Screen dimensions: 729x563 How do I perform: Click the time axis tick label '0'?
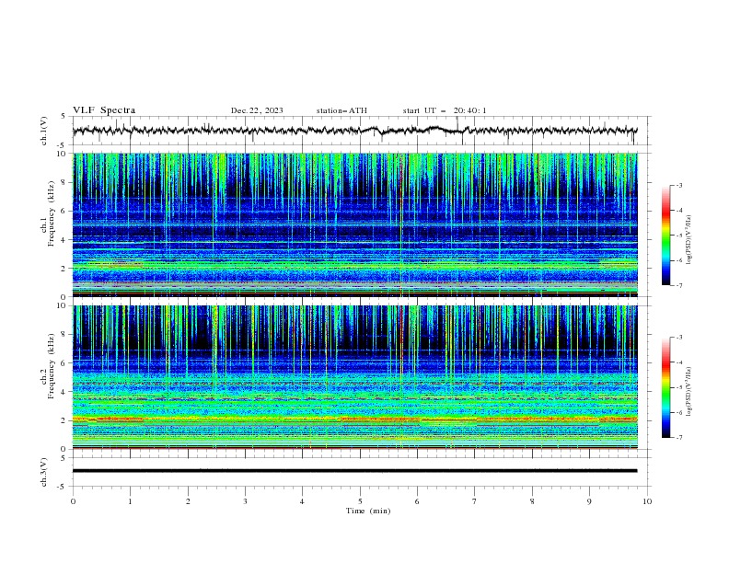73,501
